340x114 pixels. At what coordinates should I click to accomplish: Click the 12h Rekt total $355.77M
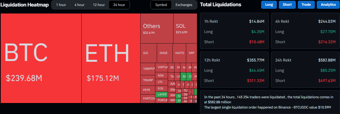click(x=256, y=60)
